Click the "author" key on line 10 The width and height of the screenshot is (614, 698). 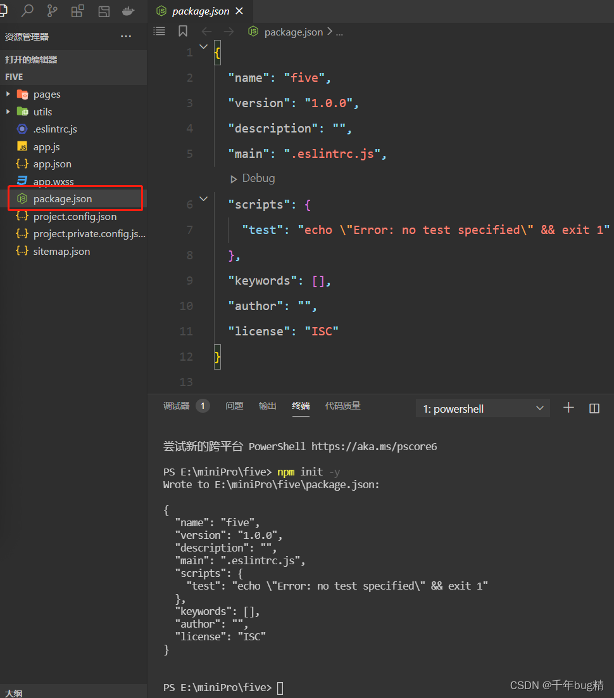click(x=256, y=306)
